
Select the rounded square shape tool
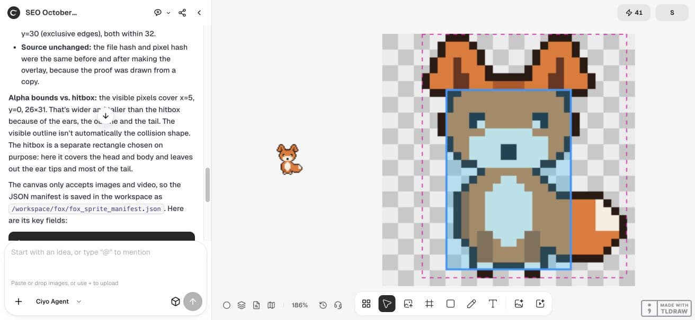coord(450,304)
